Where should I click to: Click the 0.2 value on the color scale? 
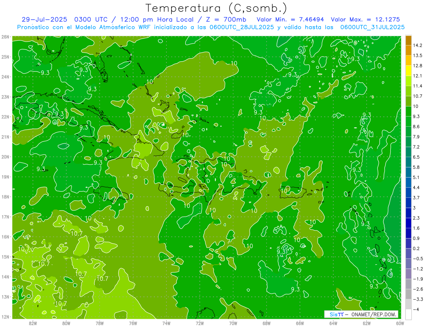pos(416,248)
